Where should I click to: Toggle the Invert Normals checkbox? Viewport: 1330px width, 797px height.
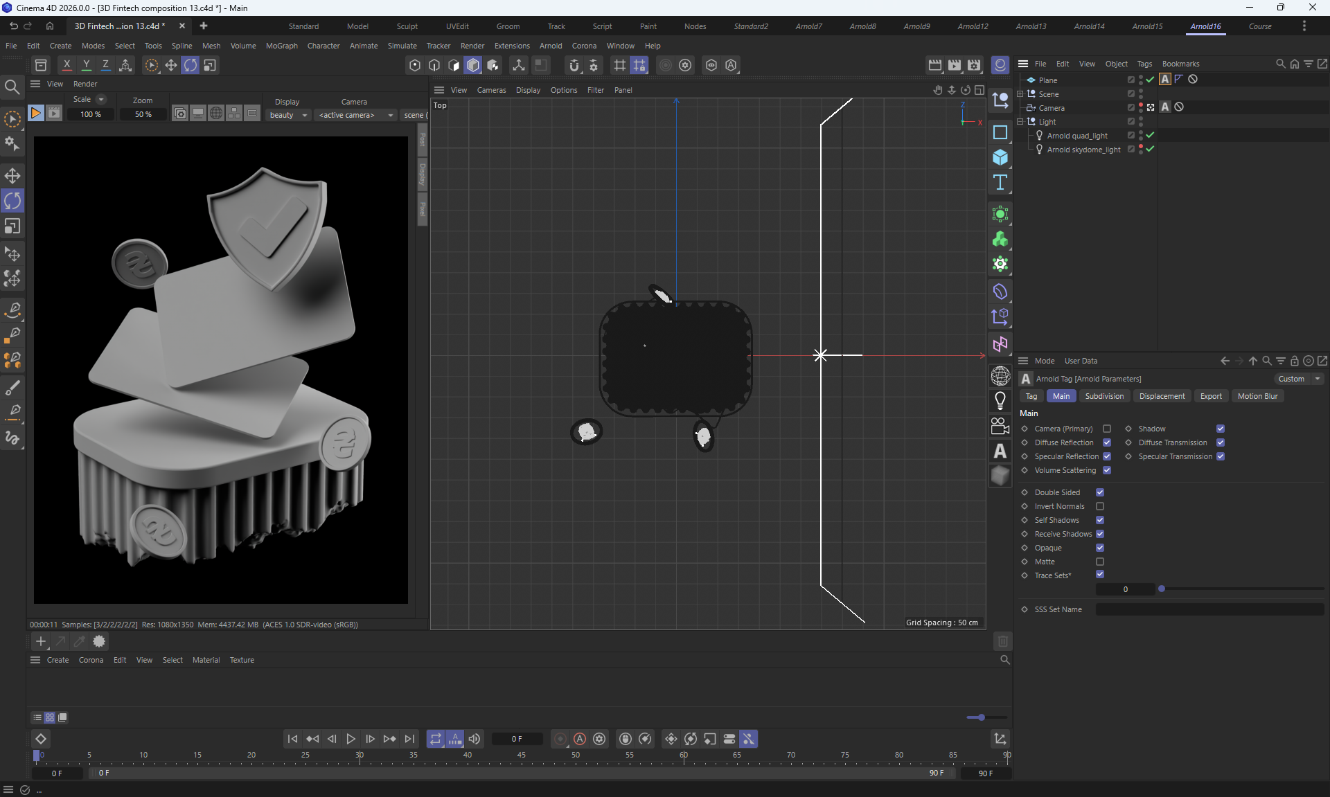click(1100, 506)
